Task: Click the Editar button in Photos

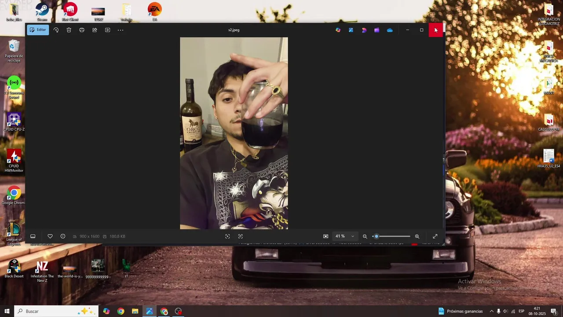Action: tap(38, 30)
